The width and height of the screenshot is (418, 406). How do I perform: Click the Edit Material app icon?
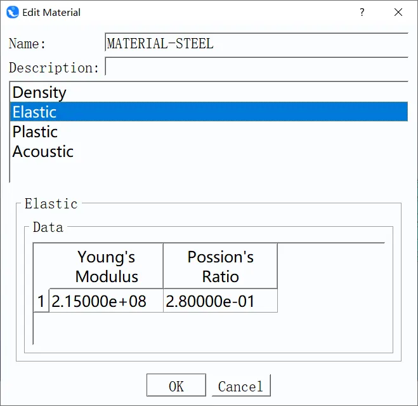point(13,12)
